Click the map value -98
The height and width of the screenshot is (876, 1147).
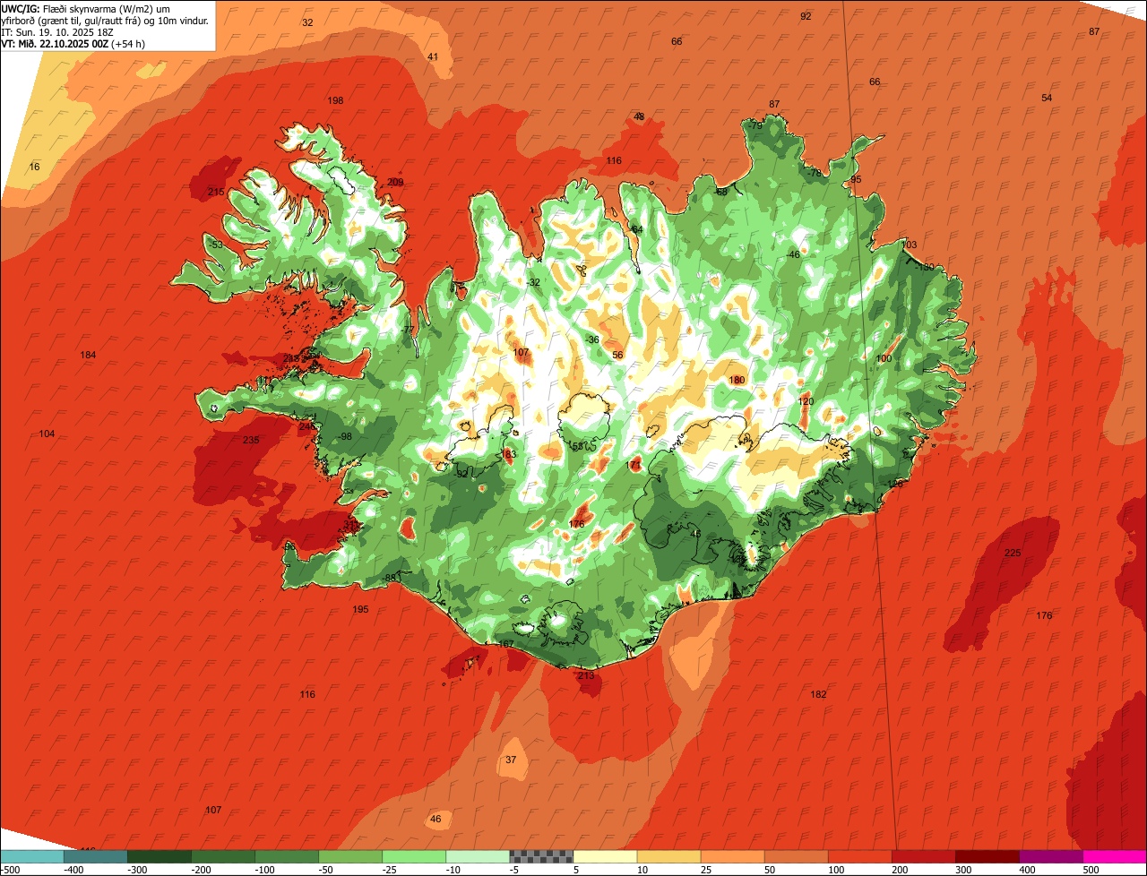(x=344, y=436)
